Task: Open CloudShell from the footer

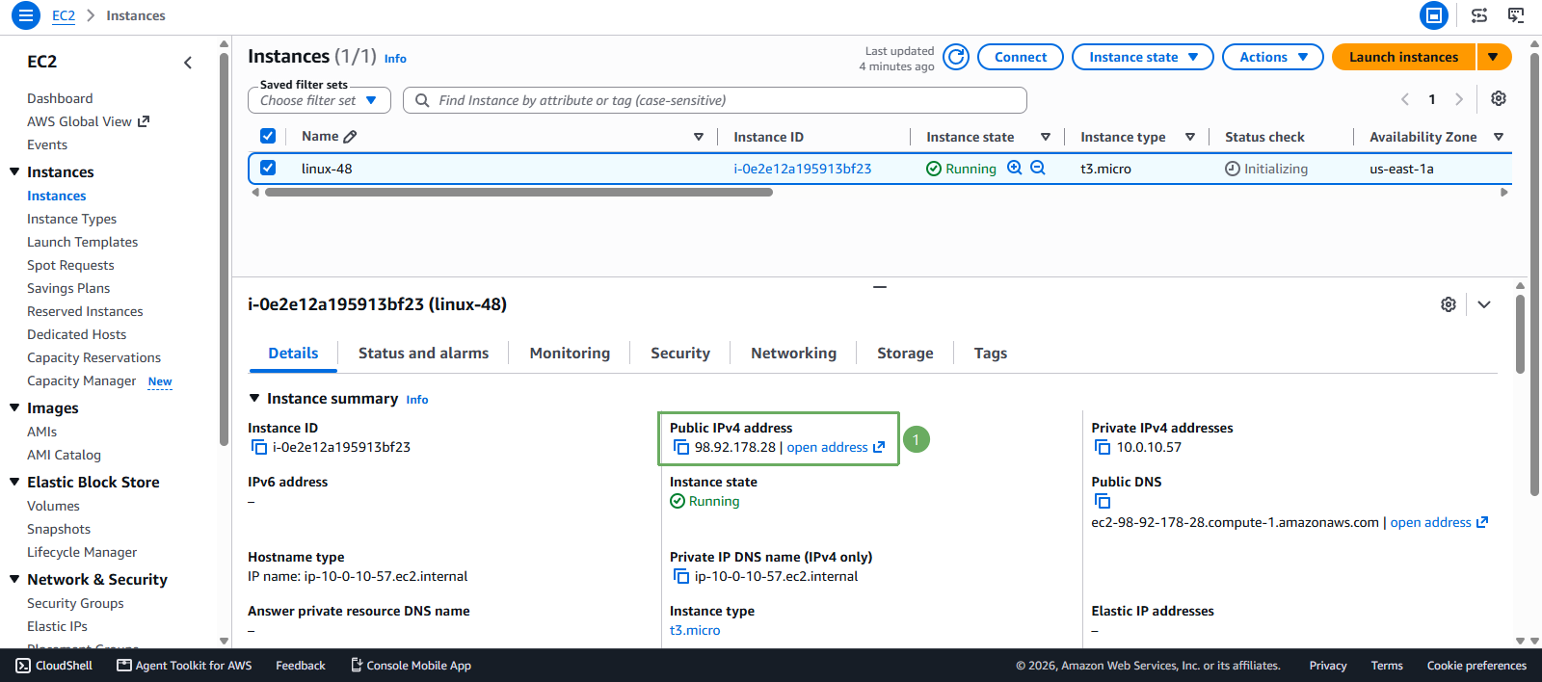Action: (55, 666)
